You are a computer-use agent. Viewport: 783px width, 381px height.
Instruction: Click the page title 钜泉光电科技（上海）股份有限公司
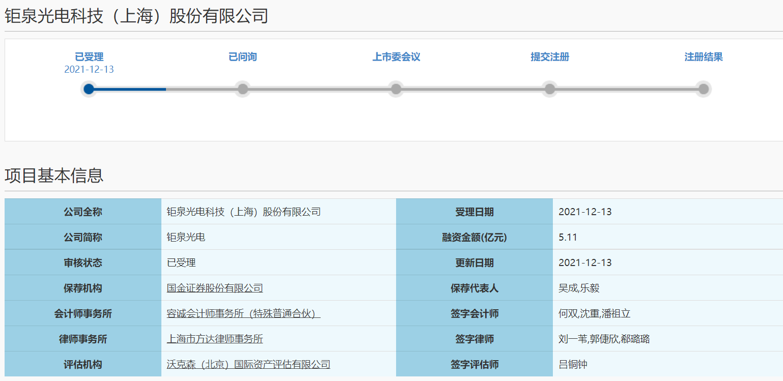click(136, 16)
